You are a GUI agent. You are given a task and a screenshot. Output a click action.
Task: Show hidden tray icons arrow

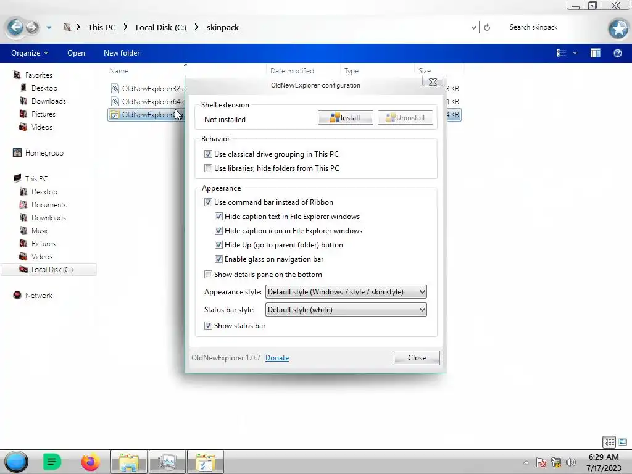526,462
